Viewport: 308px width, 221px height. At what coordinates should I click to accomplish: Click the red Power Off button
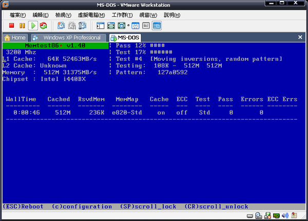(x=11, y=26)
